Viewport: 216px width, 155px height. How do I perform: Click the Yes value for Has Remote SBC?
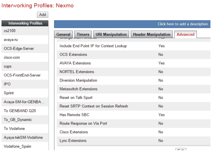point(161,115)
